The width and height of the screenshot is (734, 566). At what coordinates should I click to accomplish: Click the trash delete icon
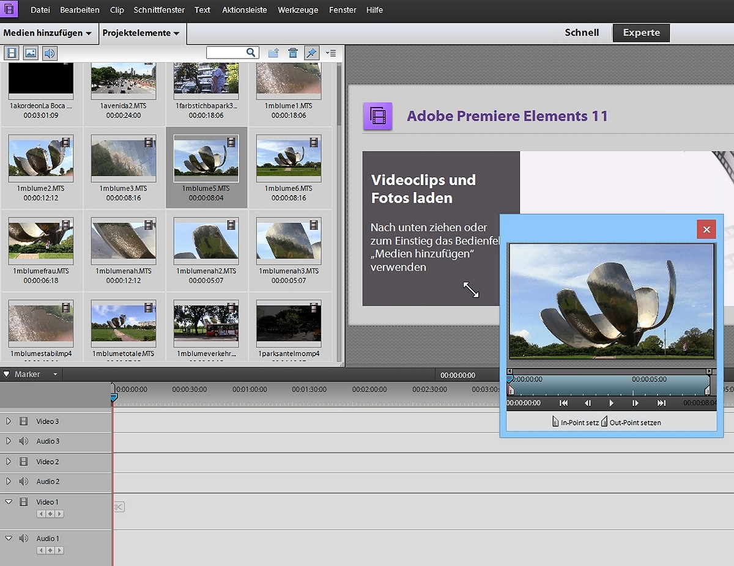click(293, 53)
